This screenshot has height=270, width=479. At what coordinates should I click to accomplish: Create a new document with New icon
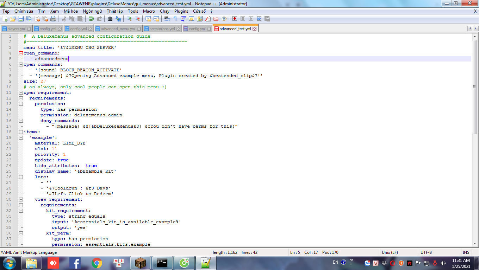click(x=5, y=19)
